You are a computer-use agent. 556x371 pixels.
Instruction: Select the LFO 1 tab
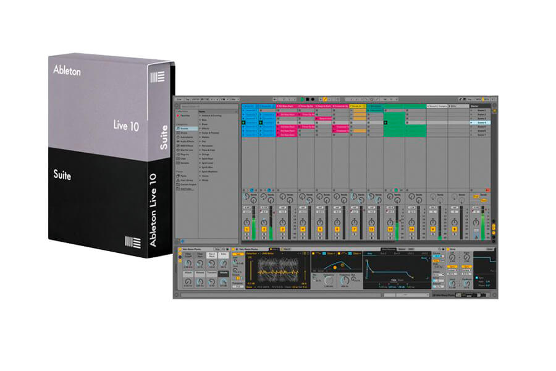pos(411,254)
